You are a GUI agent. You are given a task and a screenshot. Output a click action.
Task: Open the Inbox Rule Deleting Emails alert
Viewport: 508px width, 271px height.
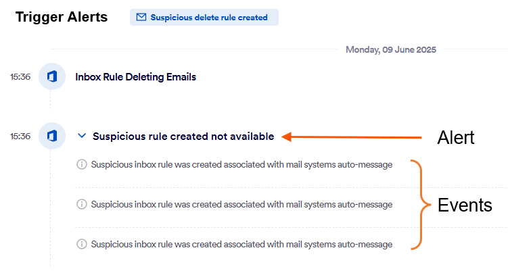(135, 77)
